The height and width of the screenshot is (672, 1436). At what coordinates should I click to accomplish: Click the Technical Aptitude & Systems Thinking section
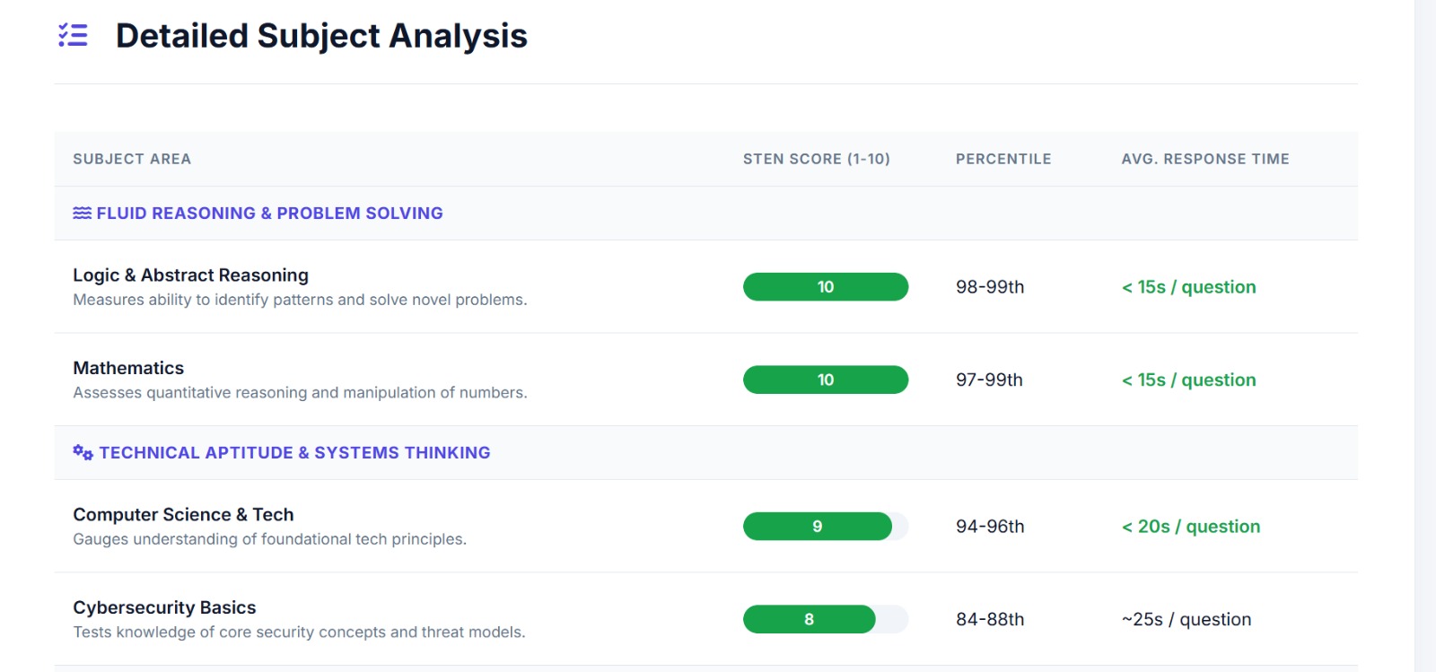click(x=294, y=453)
